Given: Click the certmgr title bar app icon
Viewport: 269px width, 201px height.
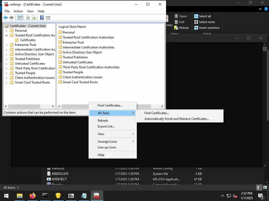Looking at the screenshot, I should coord(6,4).
